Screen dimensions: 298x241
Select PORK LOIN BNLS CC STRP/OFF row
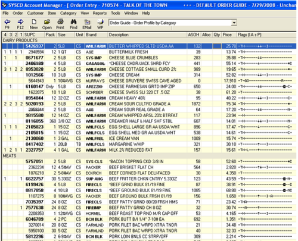[x=149, y=236]
